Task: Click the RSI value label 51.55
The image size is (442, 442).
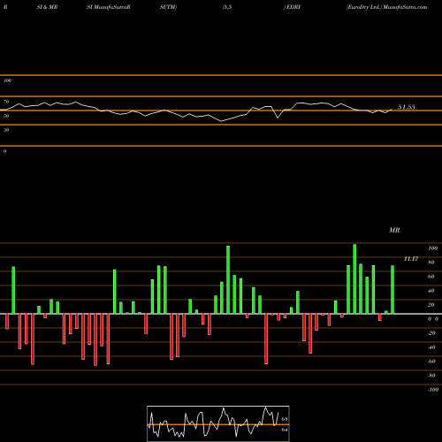Action: 407,107
